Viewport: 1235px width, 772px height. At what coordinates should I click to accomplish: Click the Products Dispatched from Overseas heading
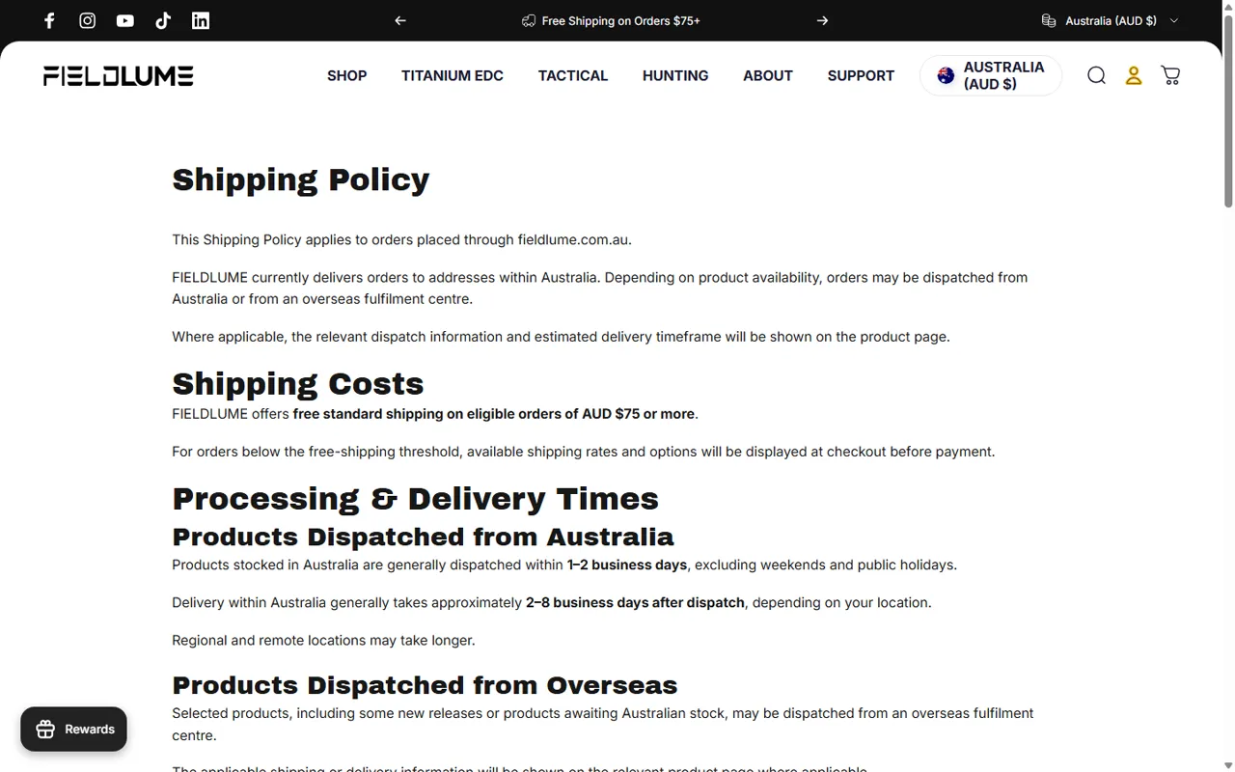tap(425, 685)
